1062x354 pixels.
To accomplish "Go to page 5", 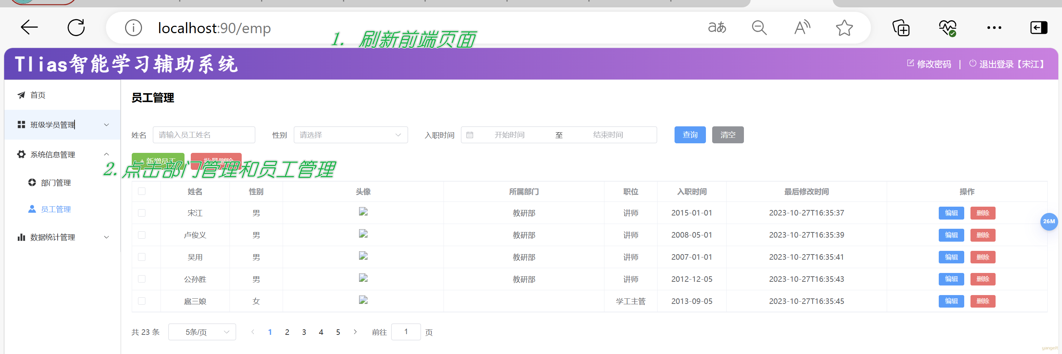I will pos(338,332).
